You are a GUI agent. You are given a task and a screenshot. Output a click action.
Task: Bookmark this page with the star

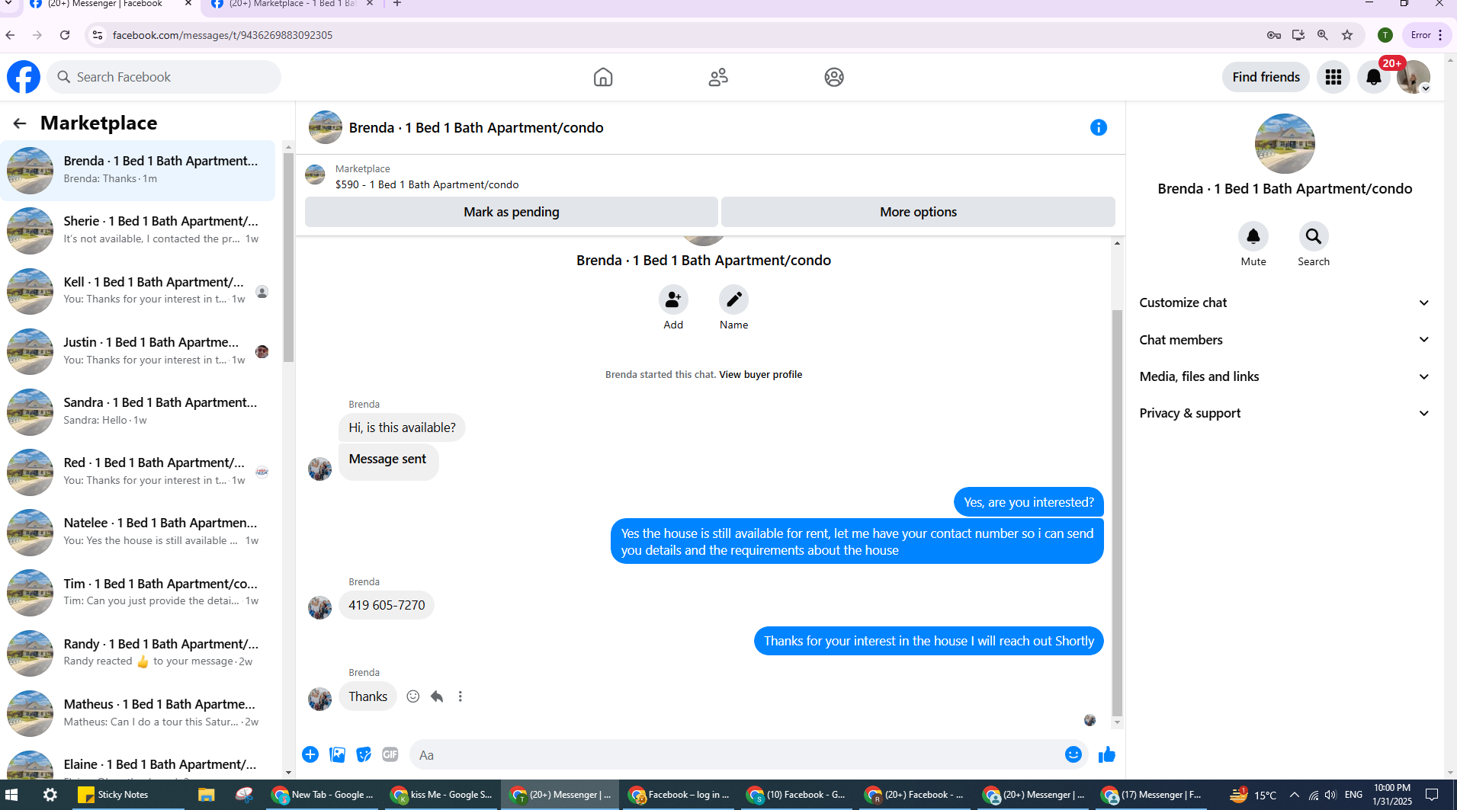(1347, 35)
